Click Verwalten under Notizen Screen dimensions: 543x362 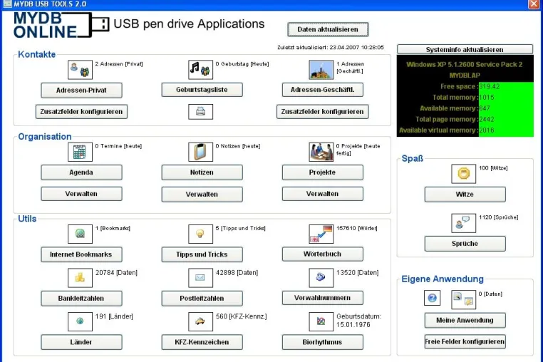click(202, 194)
